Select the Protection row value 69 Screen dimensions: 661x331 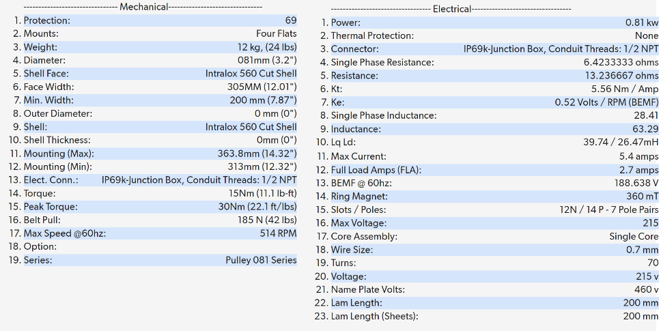pyautogui.click(x=291, y=20)
